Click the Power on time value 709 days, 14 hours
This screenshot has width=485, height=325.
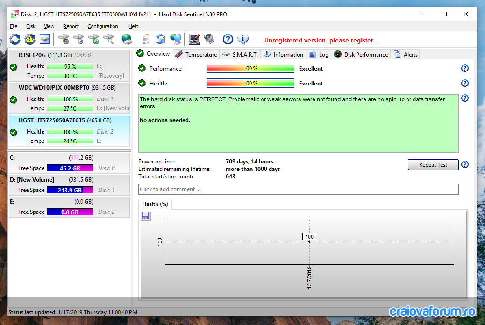(250, 162)
